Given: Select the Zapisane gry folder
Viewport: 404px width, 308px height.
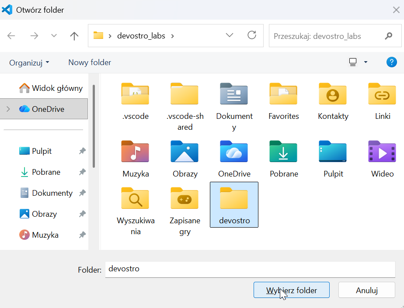Looking at the screenshot, I should point(185,211).
